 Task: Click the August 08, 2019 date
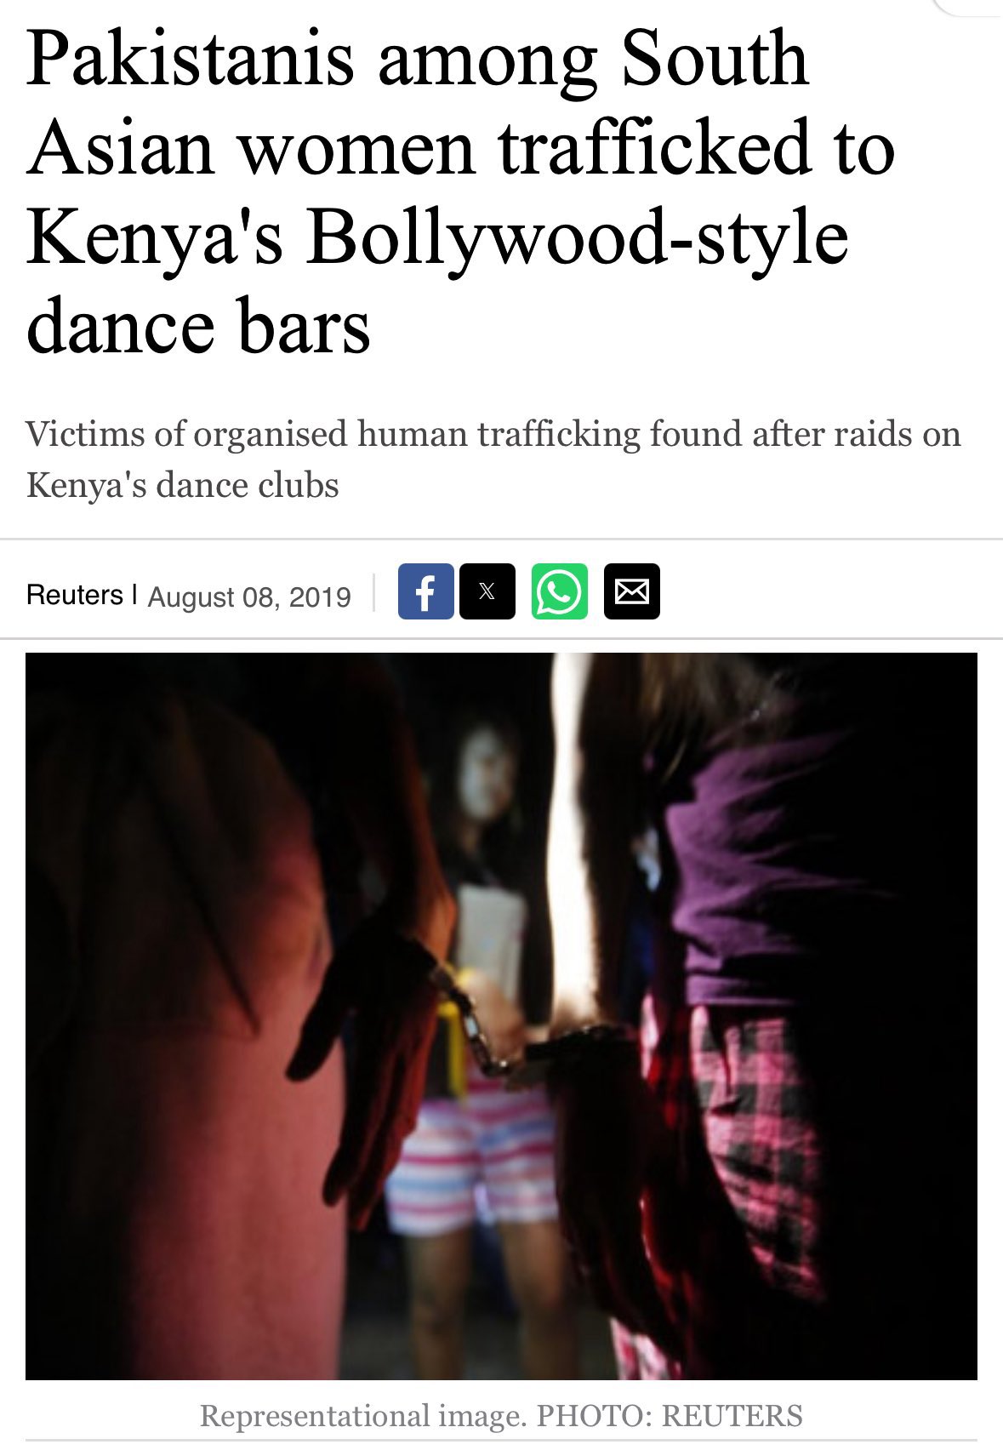click(x=249, y=597)
